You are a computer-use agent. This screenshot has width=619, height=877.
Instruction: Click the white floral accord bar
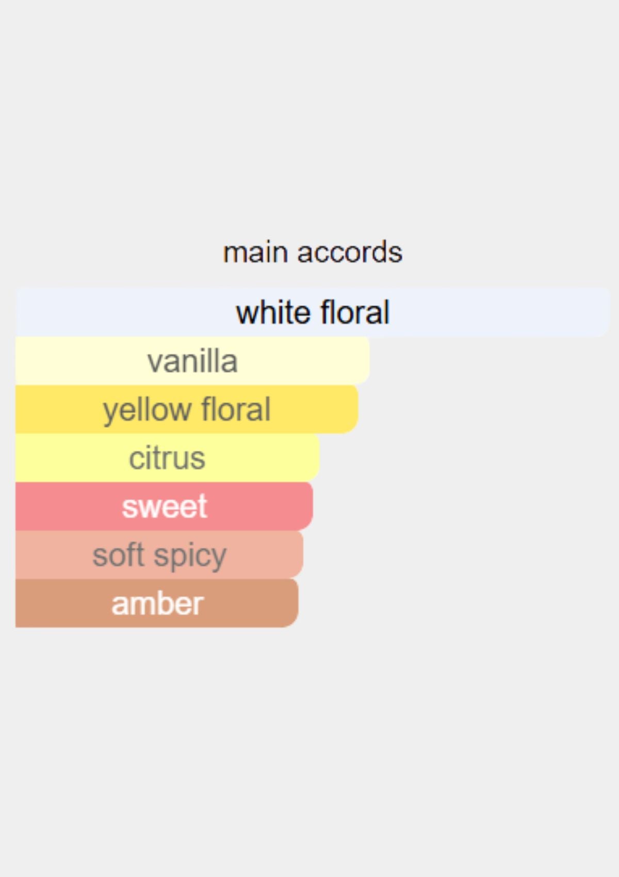pos(313,312)
